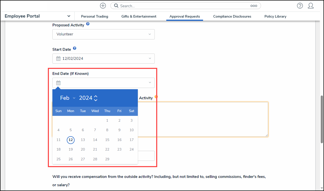Switch to the Personal Trading tab
Screen dimensions: 324x191
pos(94,16)
